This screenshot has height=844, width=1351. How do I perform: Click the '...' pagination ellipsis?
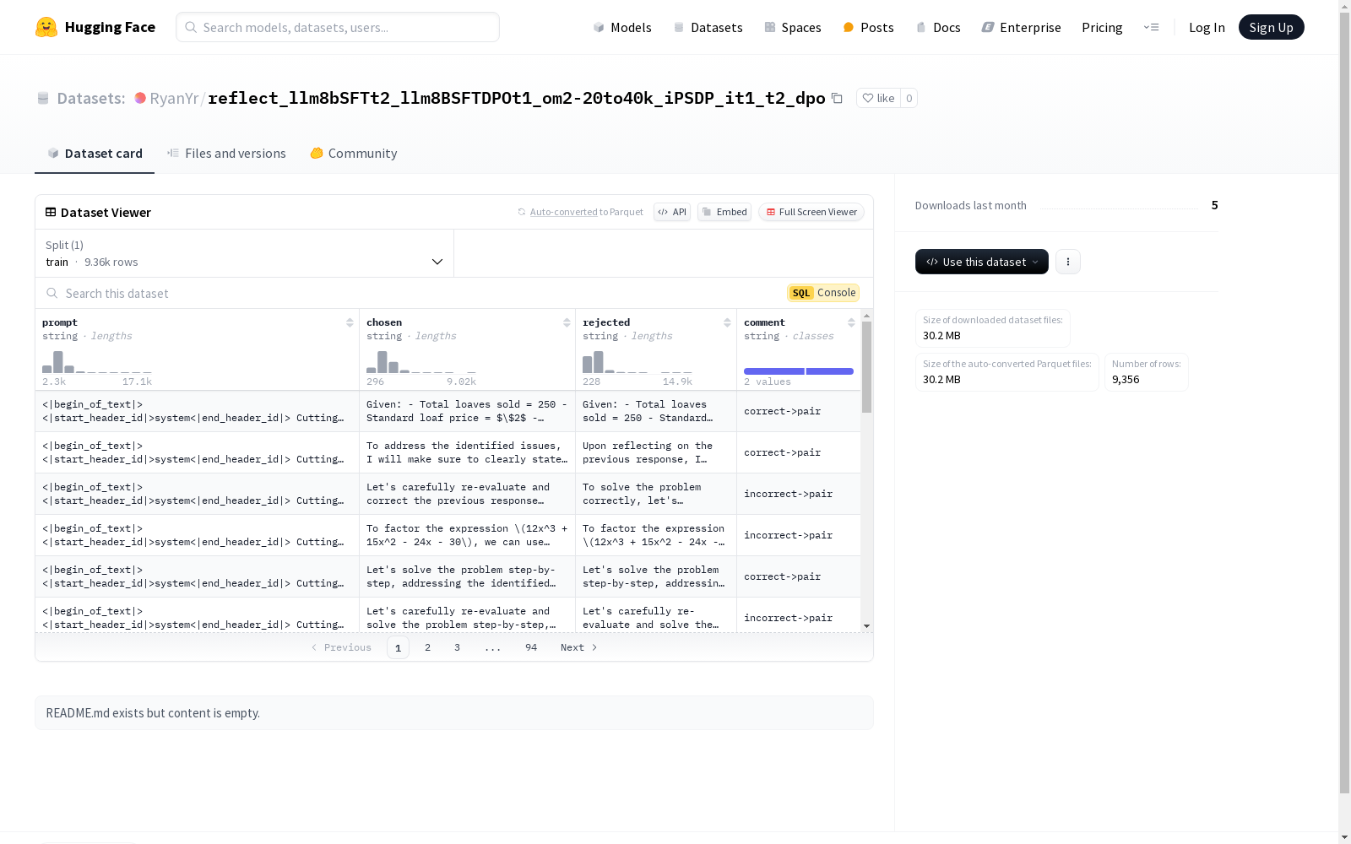tap(493, 647)
